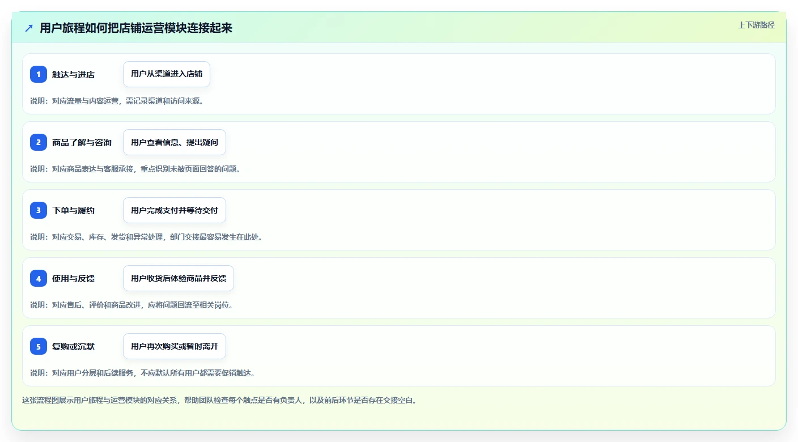
Task: Click the 使用与反馈 step label
Action: click(x=73, y=278)
